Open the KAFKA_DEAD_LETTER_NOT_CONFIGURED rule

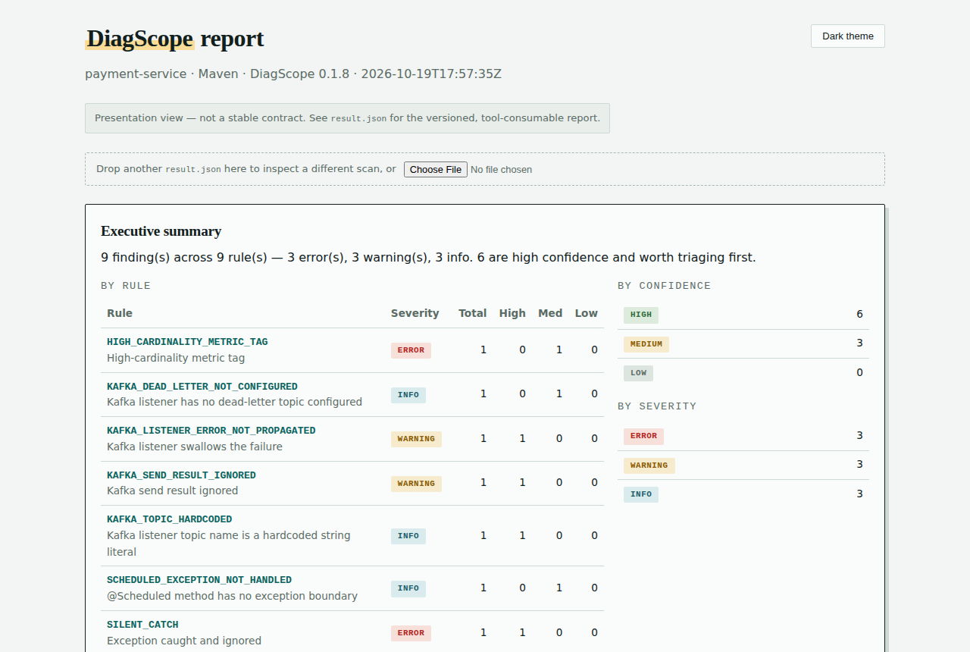202,387
